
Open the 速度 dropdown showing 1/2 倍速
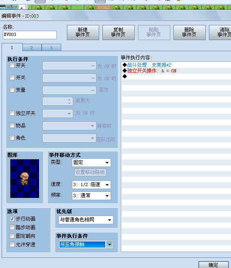click(91, 185)
